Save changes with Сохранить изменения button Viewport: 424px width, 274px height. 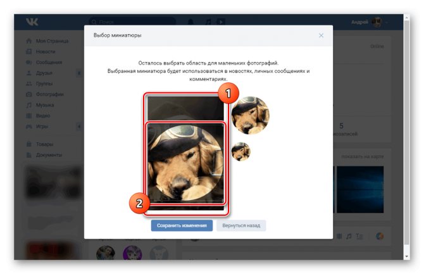tap(182, 225)
